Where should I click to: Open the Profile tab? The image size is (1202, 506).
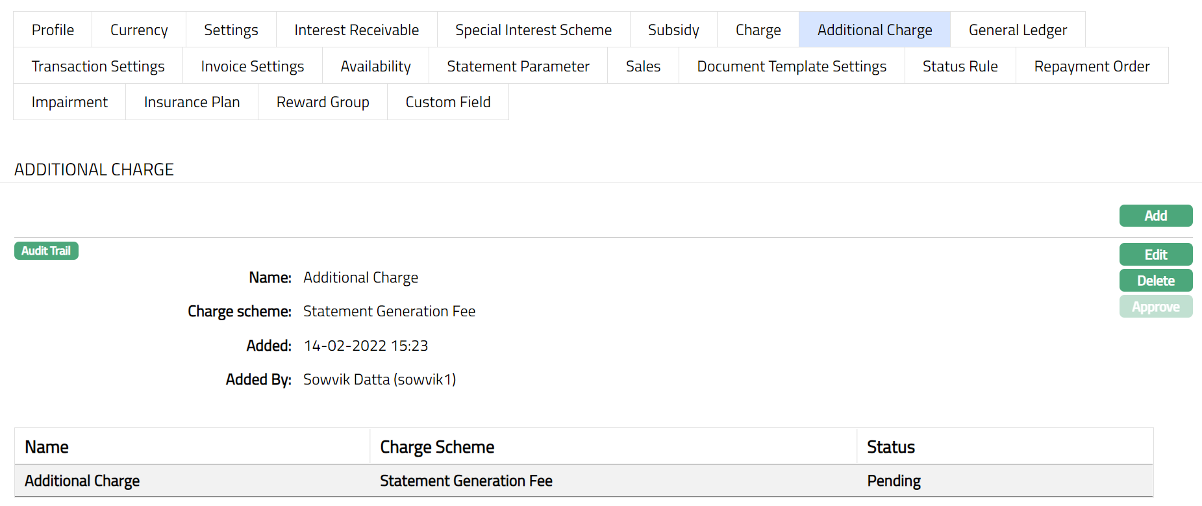pyautogui.click(x=53, y=30)
